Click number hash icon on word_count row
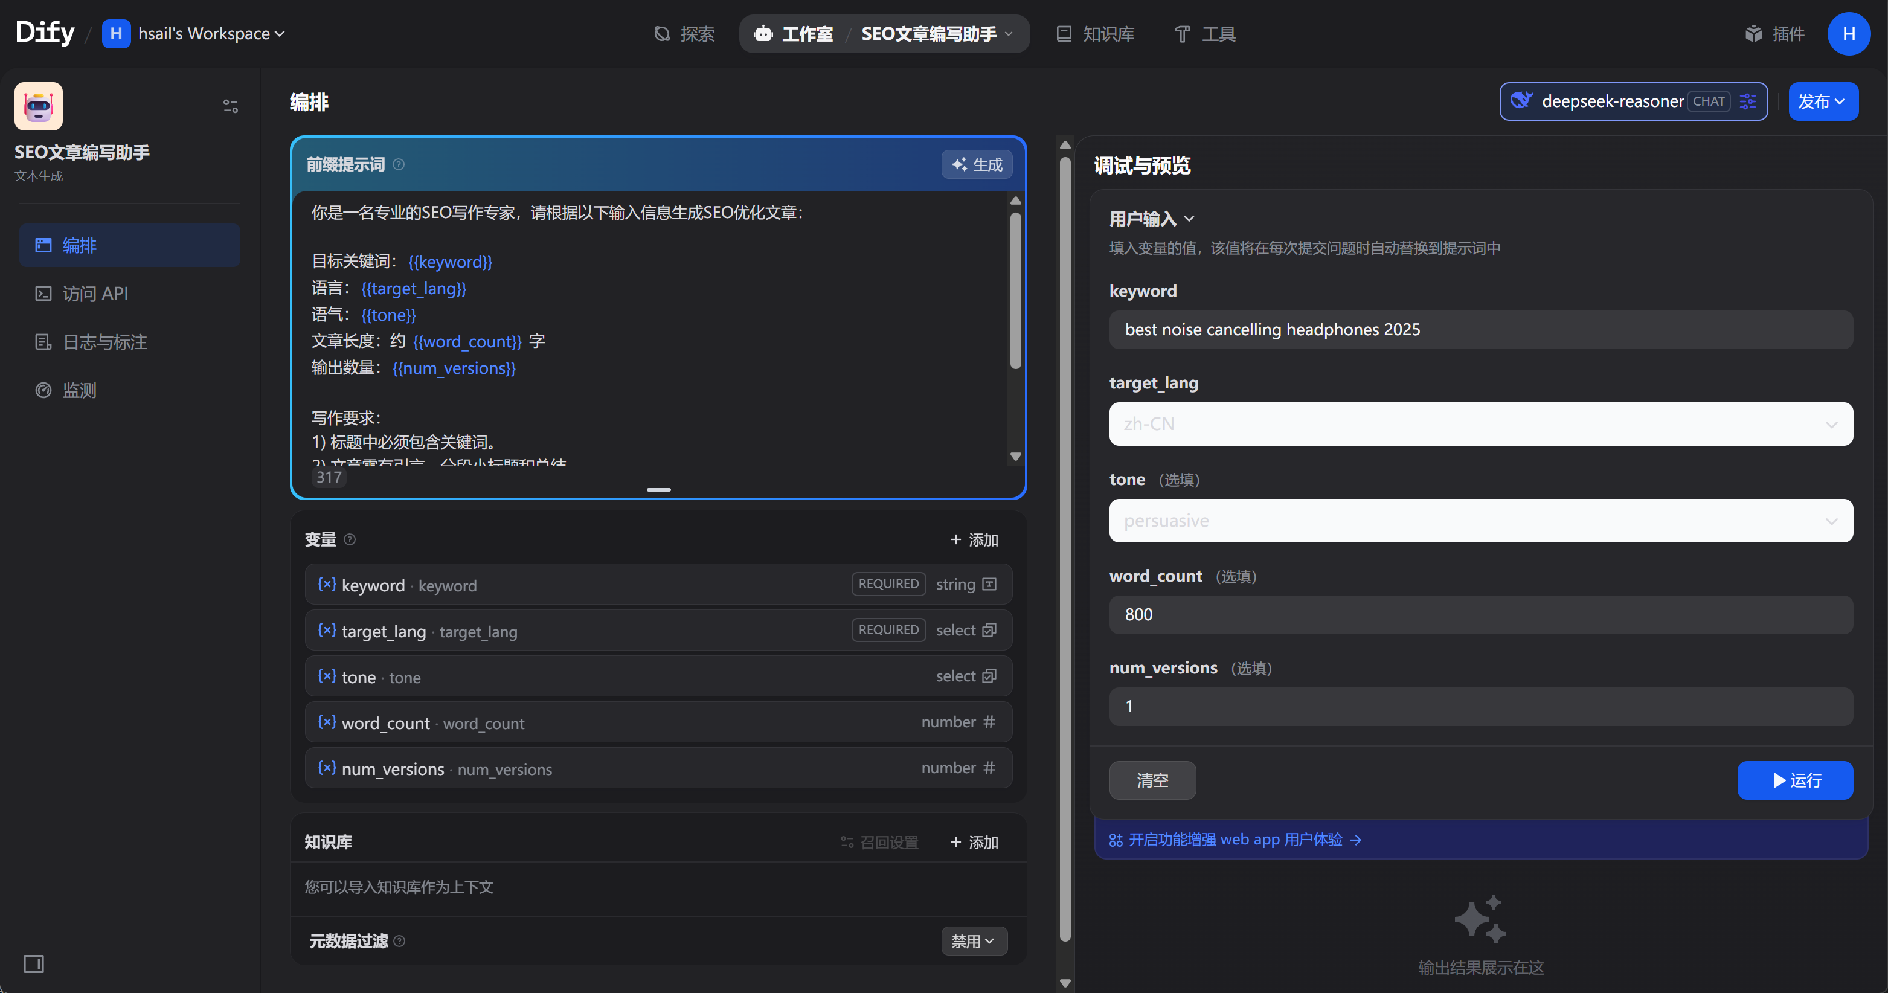1888x993 pixels. tap(989, 722)
